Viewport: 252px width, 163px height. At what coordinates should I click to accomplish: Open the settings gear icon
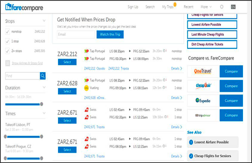222,7
